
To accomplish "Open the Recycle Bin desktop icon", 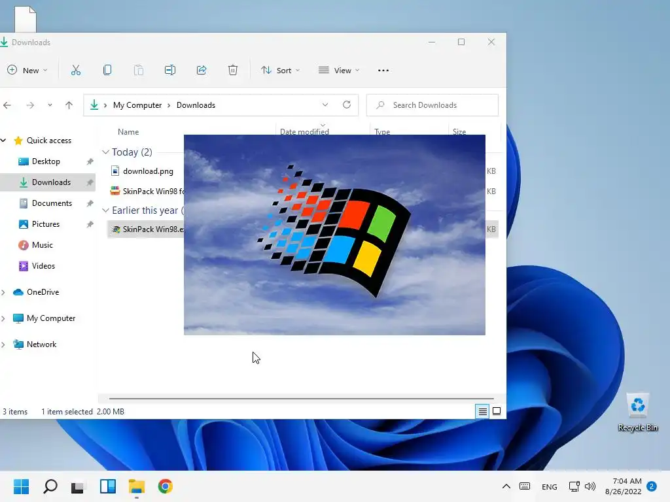I will click(638, 412).
